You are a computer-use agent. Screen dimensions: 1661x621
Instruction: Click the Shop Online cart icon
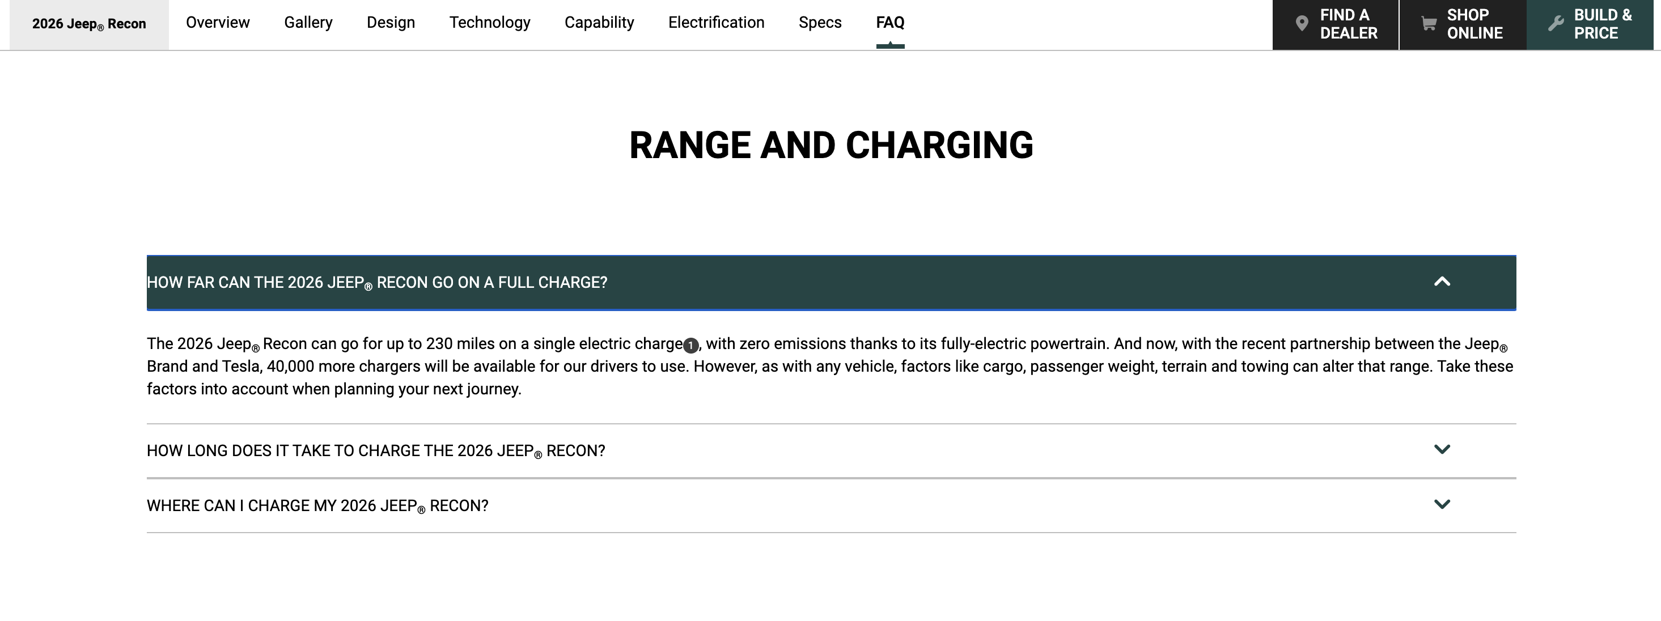(1428, 24)
